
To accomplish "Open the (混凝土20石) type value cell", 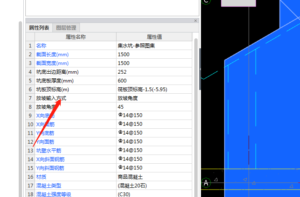I will point(154,186).
